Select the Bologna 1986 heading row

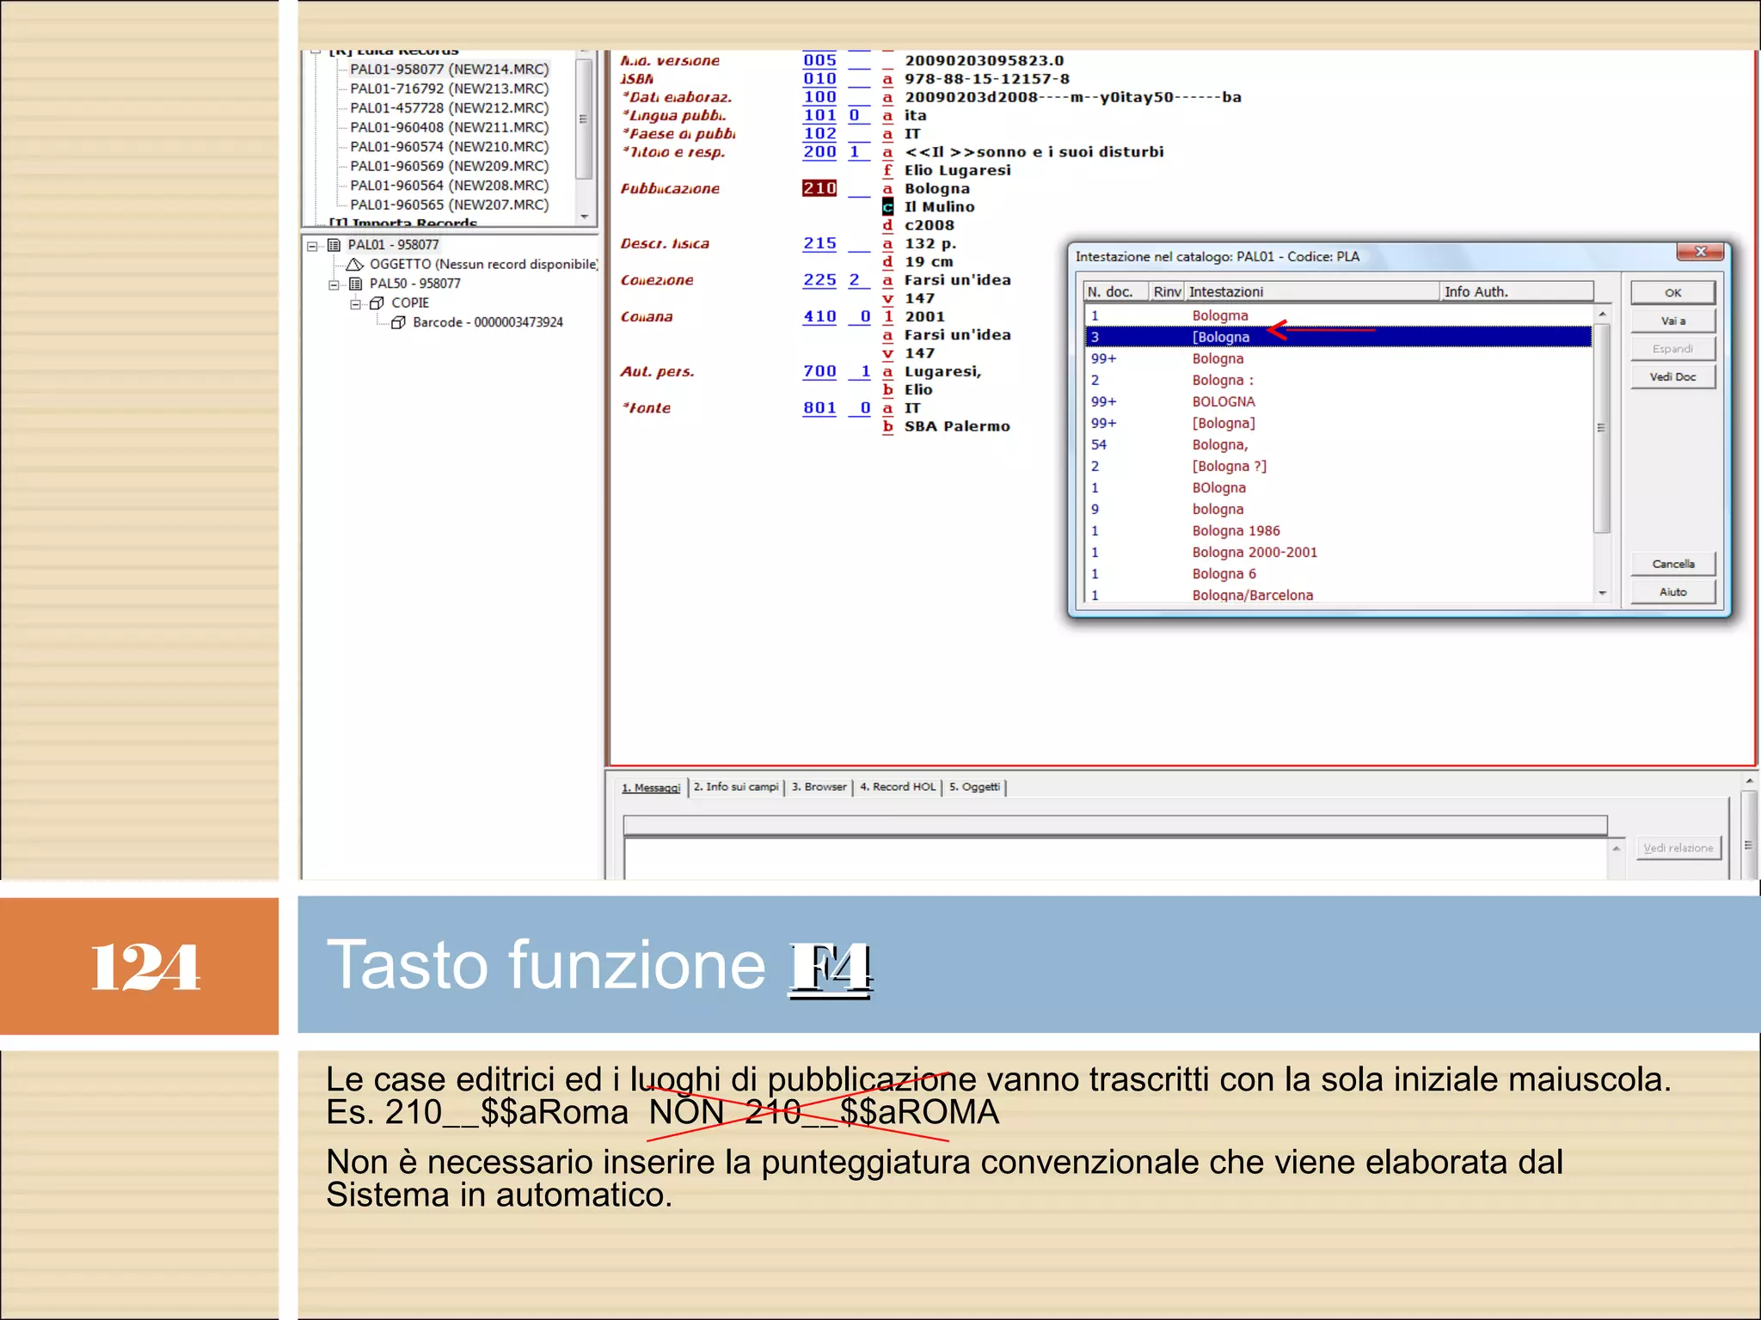coord(1338,530)
